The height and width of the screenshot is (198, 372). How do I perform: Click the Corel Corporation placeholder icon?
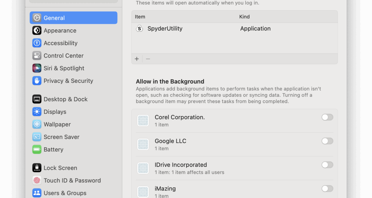(143, 120)
